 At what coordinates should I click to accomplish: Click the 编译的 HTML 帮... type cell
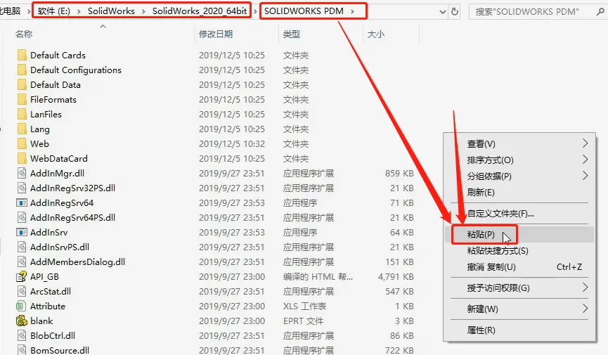pyautogui.click(x=318, y=277)
